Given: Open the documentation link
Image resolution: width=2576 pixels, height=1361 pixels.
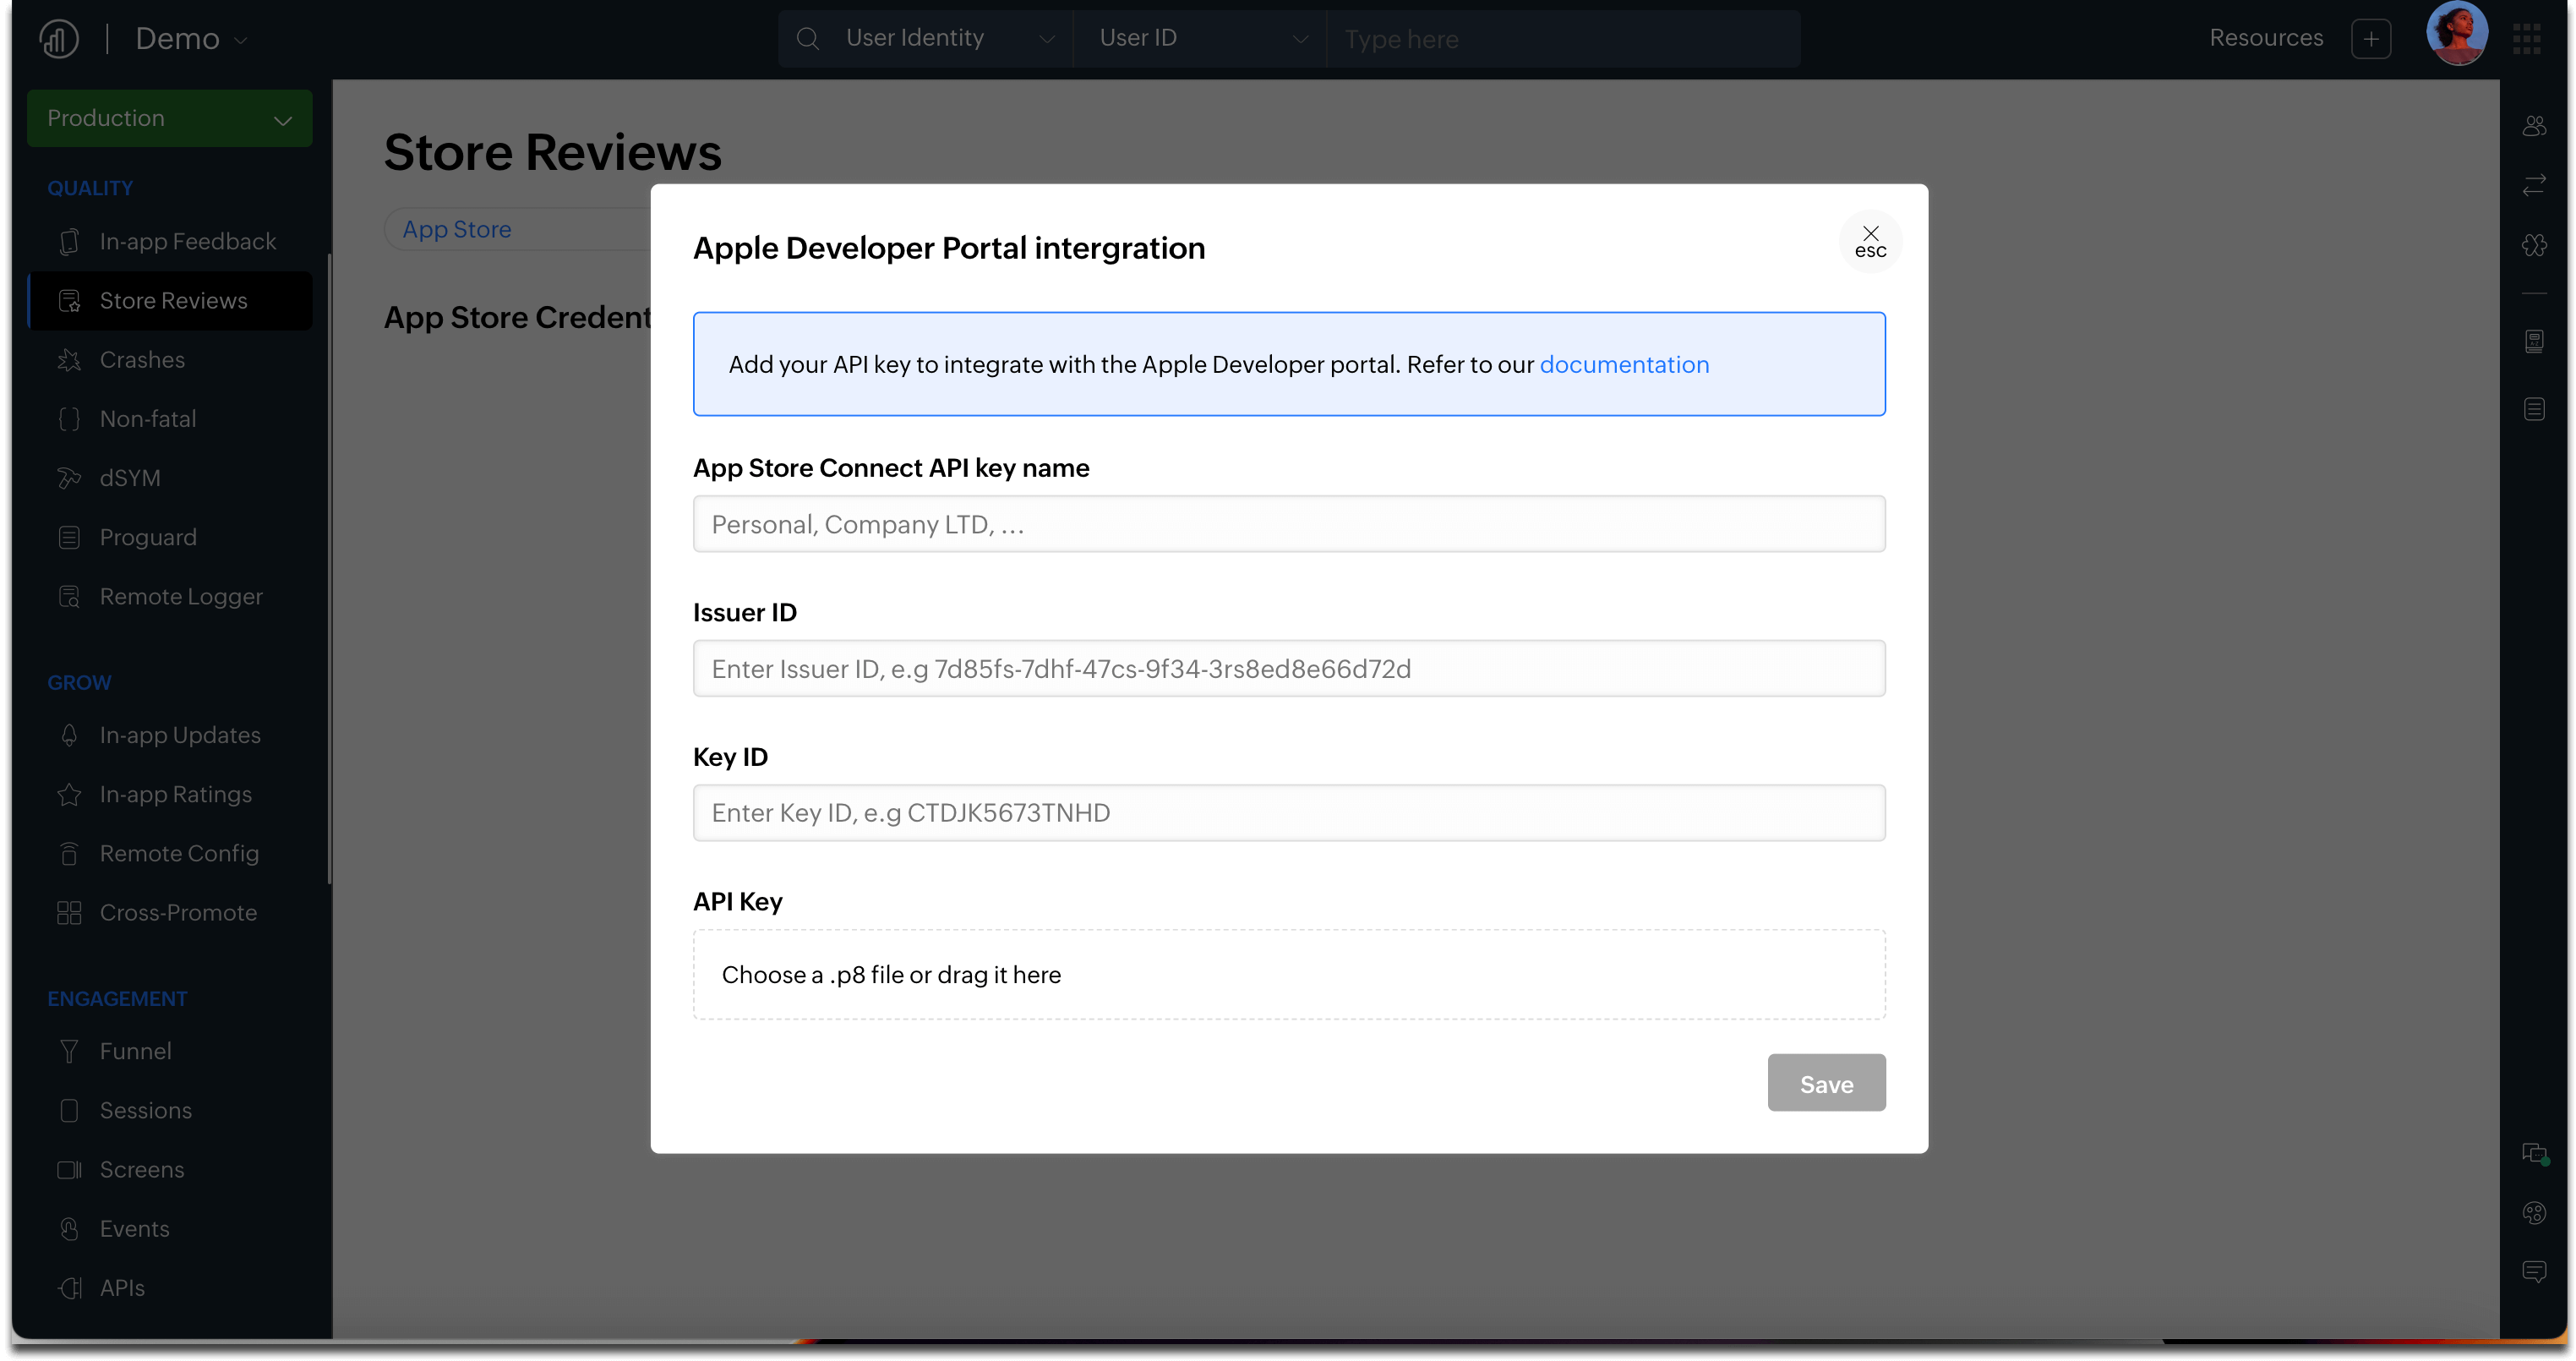Looking at the screenshot, I should click(x=1624, y=364).
